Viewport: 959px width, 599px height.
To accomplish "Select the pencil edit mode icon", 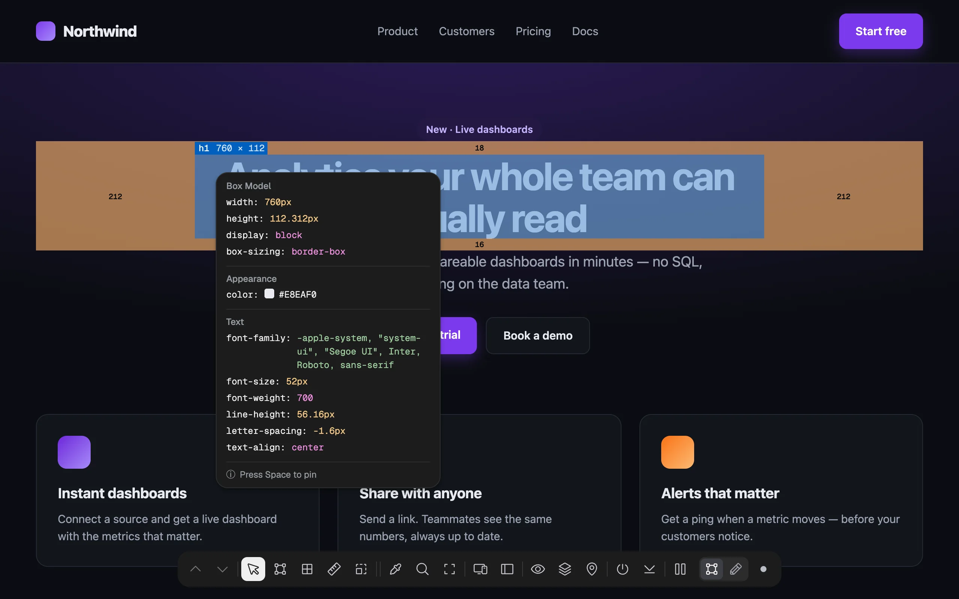I will pos(736,569).
